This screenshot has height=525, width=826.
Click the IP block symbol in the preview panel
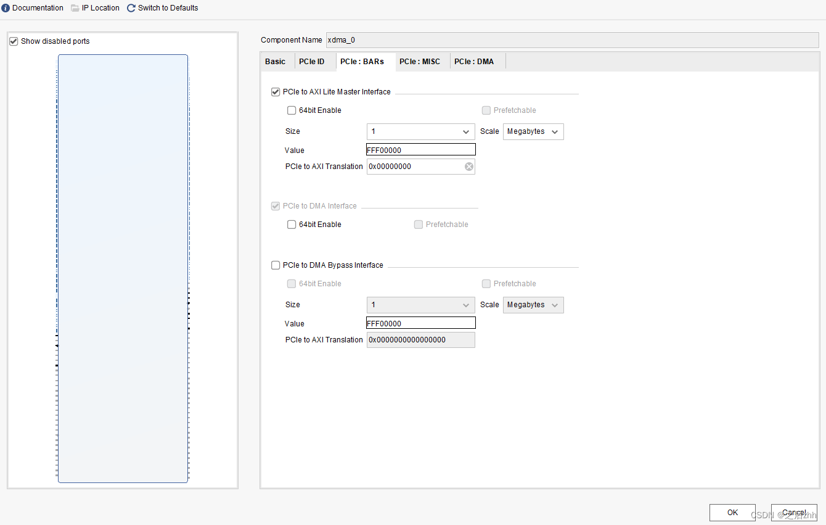pos(123,268)
